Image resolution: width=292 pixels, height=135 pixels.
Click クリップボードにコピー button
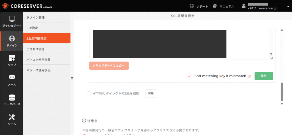click(x=109, y=66)
